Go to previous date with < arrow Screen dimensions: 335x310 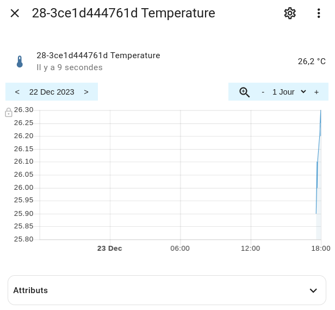tap(17, 92)
